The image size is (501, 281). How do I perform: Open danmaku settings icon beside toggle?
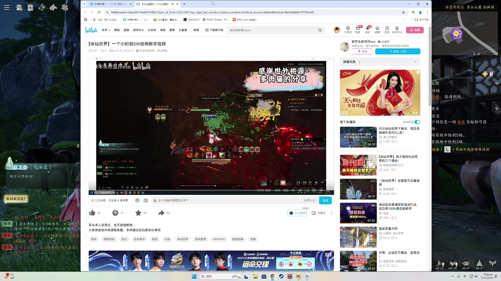click(146, 200)
